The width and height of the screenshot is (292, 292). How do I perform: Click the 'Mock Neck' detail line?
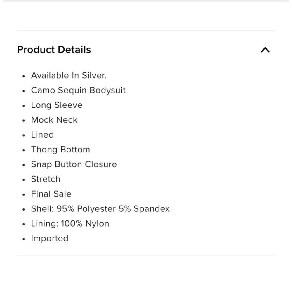[x=54, y=120]
